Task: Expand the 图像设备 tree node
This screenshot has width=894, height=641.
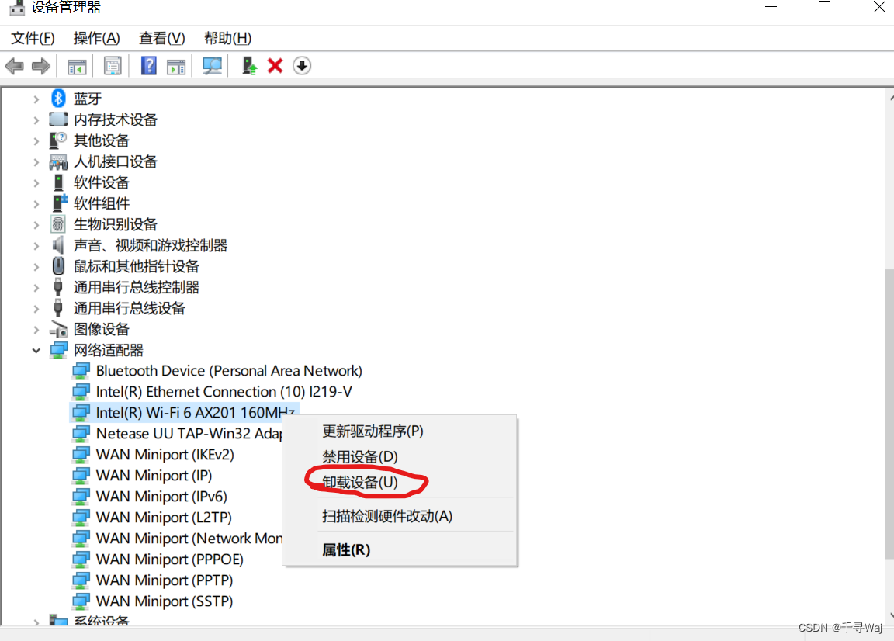Action: pyautogui.click(x=36, y=330)
